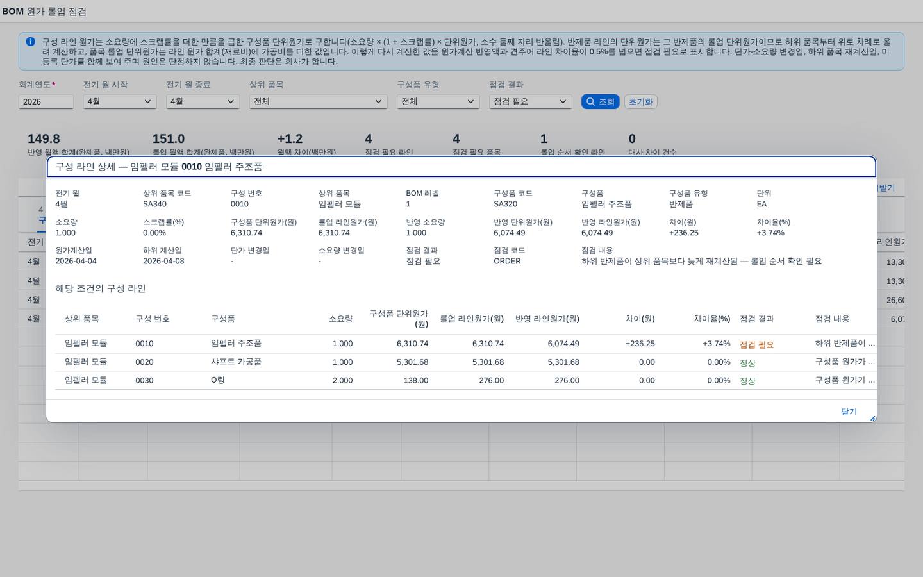Click the 초기화 reset button
Screen dimensions: 923x577
pos(640,102)
